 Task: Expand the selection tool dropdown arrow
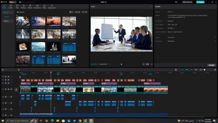[x=5, y=70]
